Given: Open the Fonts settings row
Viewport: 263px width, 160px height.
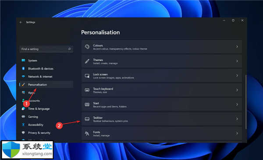Looking at the screenshot, I should 162,133.
